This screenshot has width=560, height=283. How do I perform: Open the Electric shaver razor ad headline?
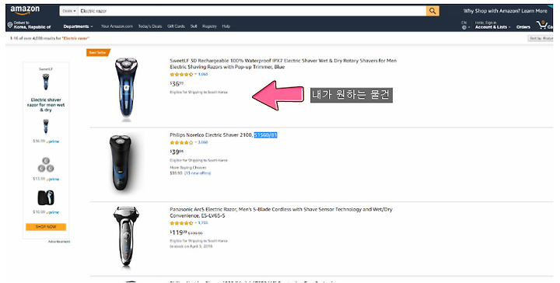[46, 105]
